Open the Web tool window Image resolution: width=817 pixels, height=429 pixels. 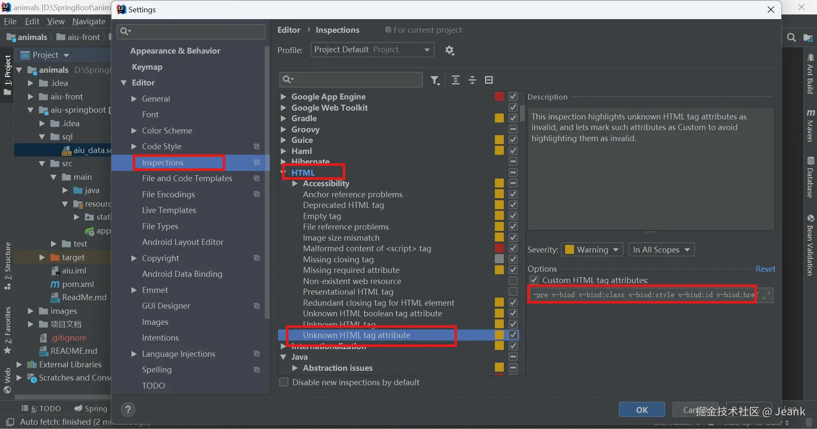click(8, 380)
